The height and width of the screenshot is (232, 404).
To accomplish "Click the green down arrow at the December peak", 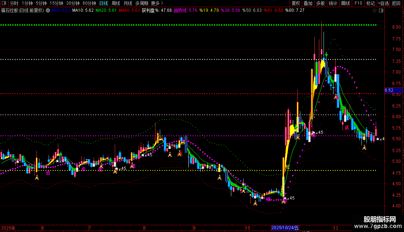I will coord(326,54).
